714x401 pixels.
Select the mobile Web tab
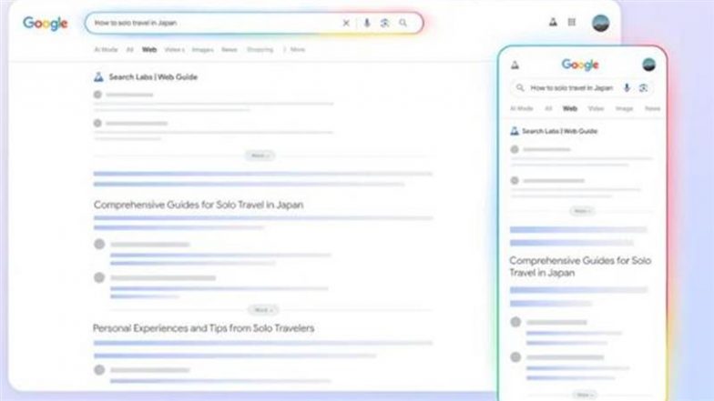click(x=570, y=108)
